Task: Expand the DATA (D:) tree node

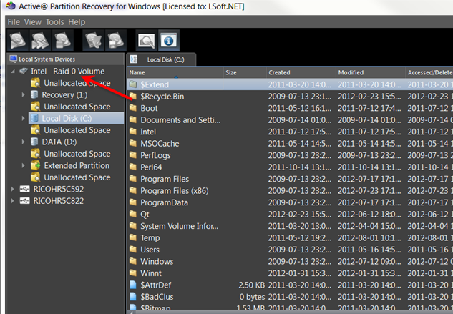Action: coord(23,142)
